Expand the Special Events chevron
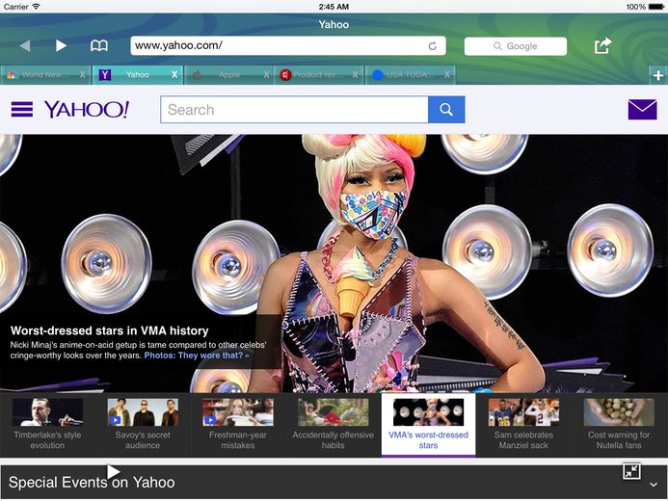This screenshot has height=501, width=668. 654,485
